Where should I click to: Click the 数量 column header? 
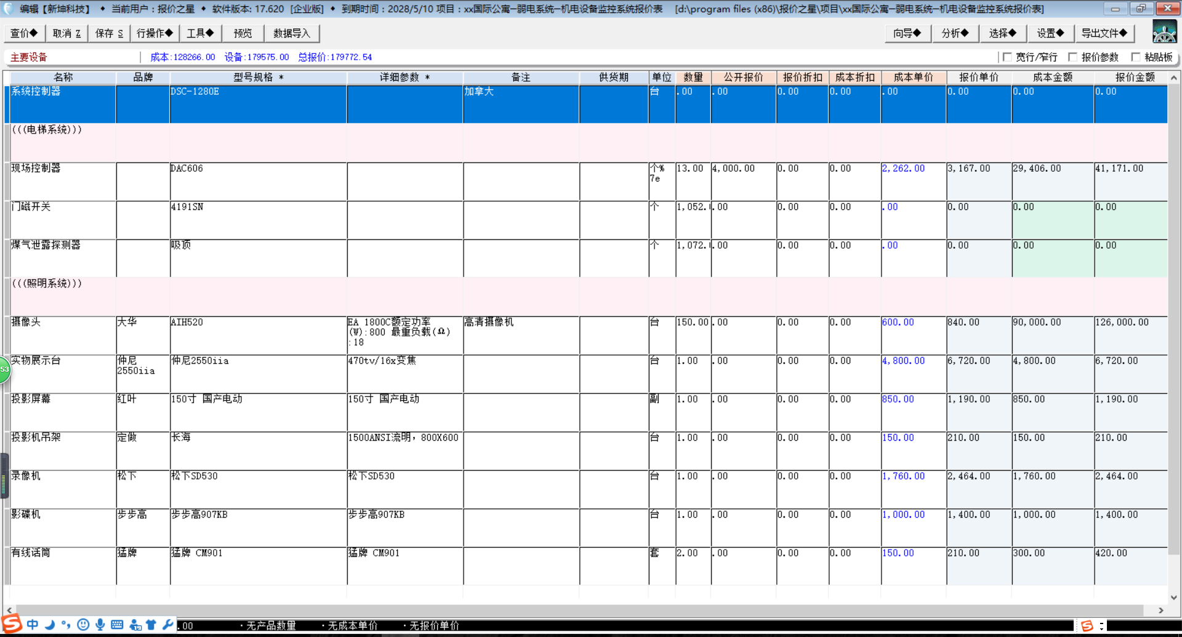coord(693,77)
